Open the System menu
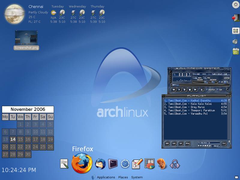Viewport: 240px width, 180px height. (x=137, y=177)
